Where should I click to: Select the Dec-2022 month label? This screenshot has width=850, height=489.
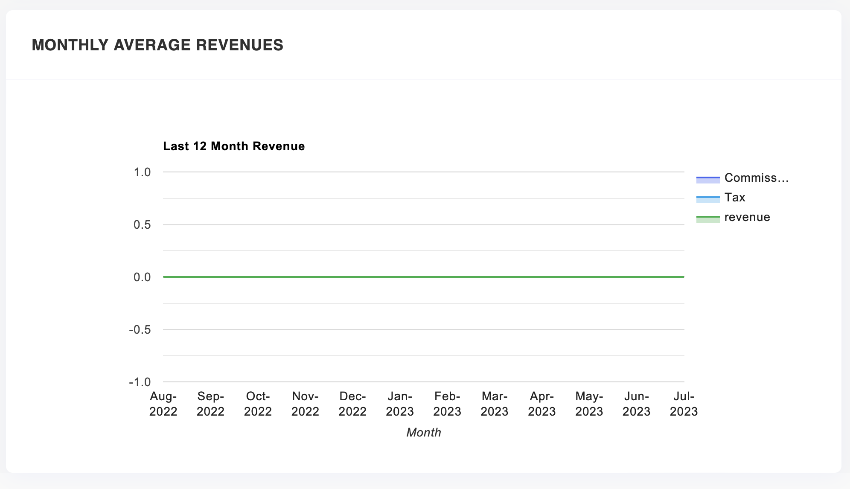pos(352,404)
